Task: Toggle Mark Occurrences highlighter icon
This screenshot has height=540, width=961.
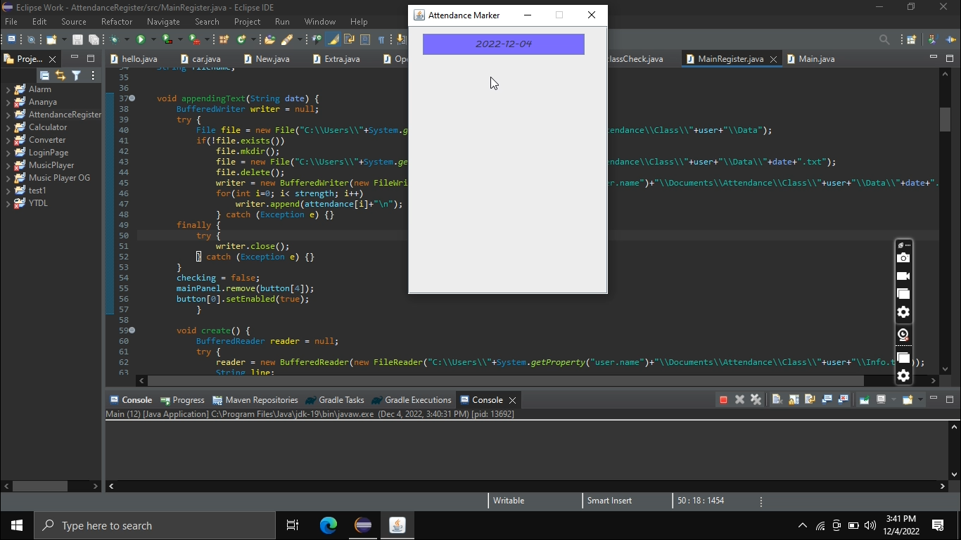Action: click(x=332, y=39)
